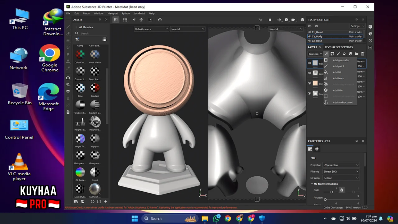Click the camera screenshot icon in viewport toolbar
Screen dimensions: 398x224
pyautogui.click(x=303, y=20)
